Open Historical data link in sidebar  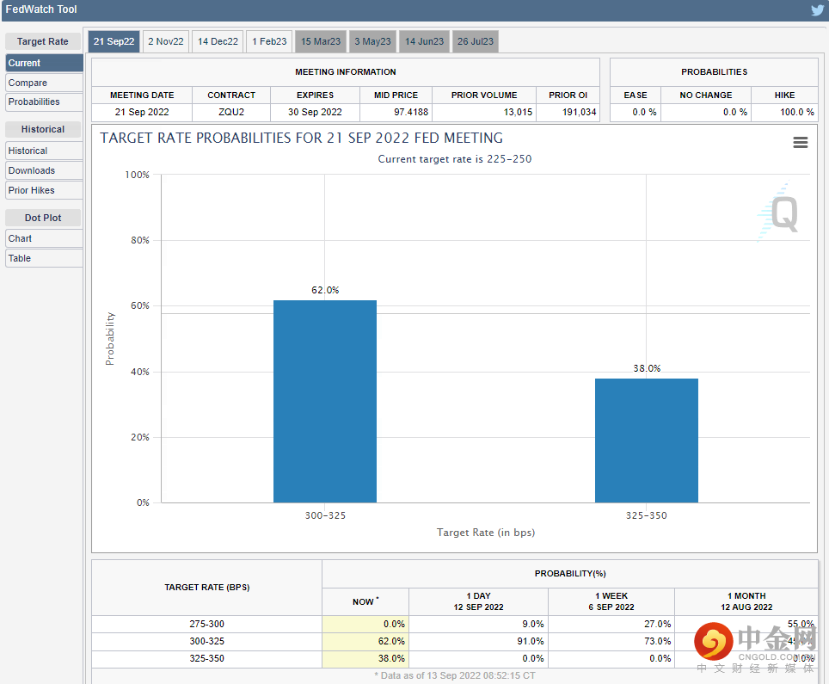coord(44,151)
